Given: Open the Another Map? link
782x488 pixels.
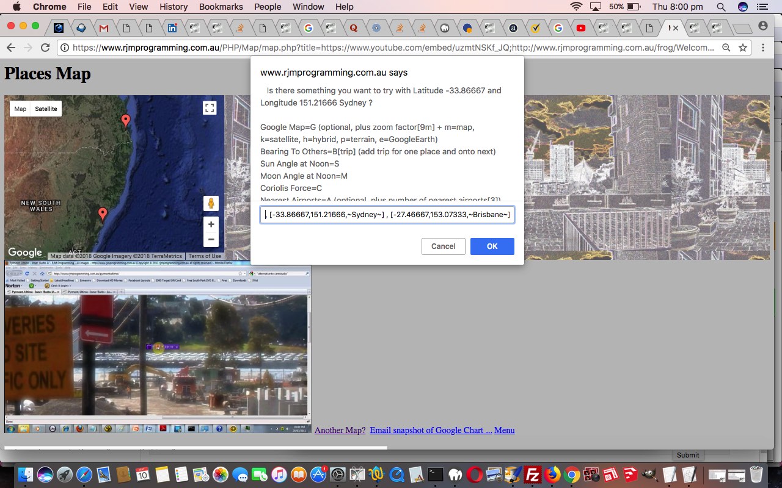Looking at the screenshot, I should 340,430.
